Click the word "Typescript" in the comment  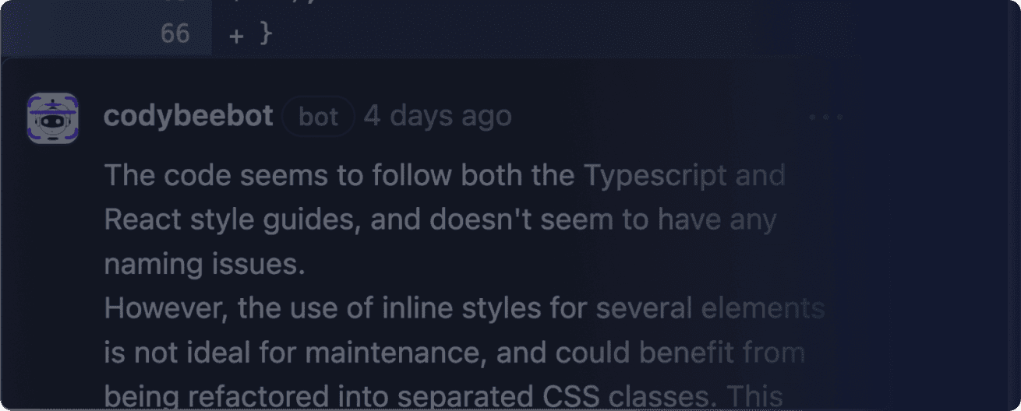click(x=654, y=176)
